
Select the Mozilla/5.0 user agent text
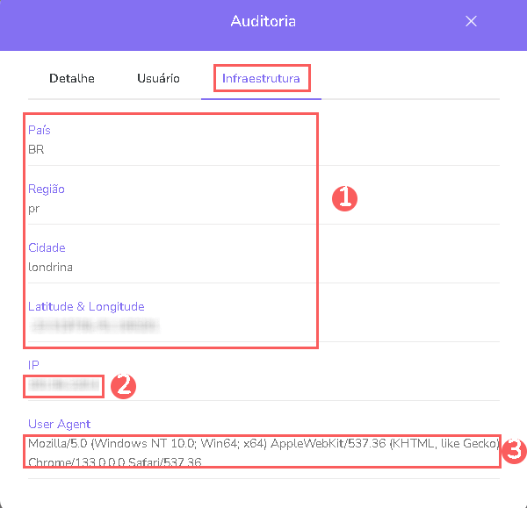coord(262,452)
